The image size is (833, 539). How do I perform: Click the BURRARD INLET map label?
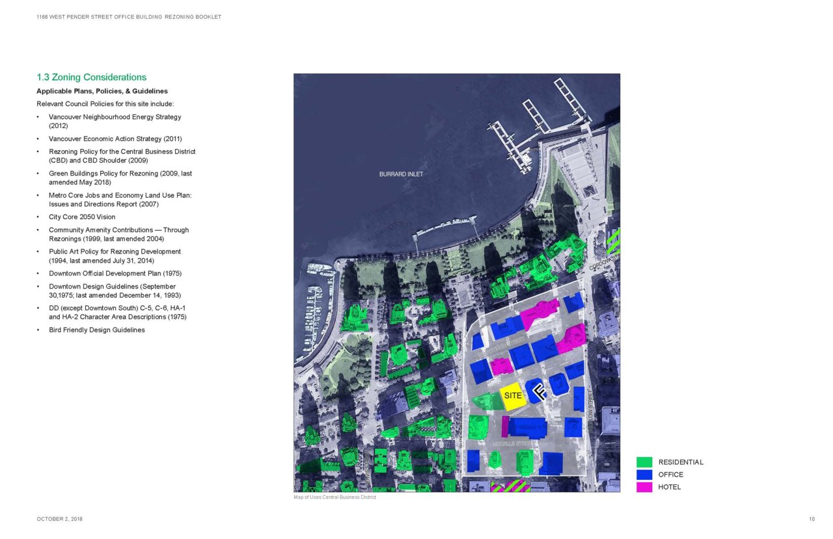point(402,174)
